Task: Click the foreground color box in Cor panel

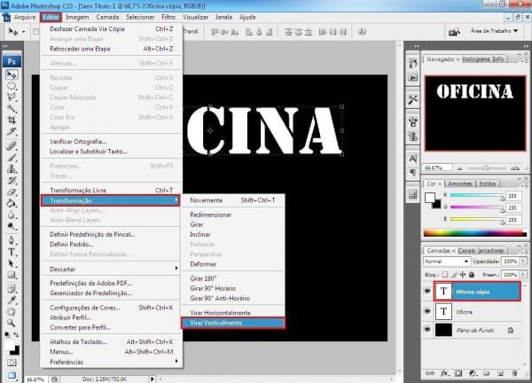Action: (431, 196)
